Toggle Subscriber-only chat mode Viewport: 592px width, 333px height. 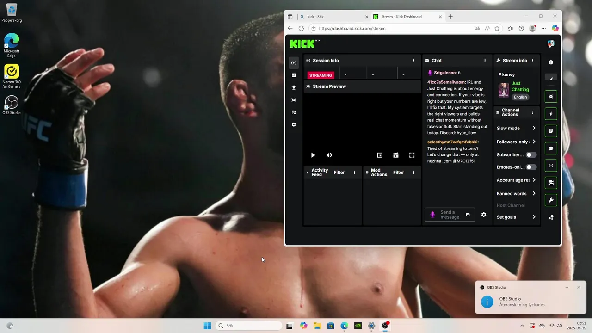coord(531,155)
